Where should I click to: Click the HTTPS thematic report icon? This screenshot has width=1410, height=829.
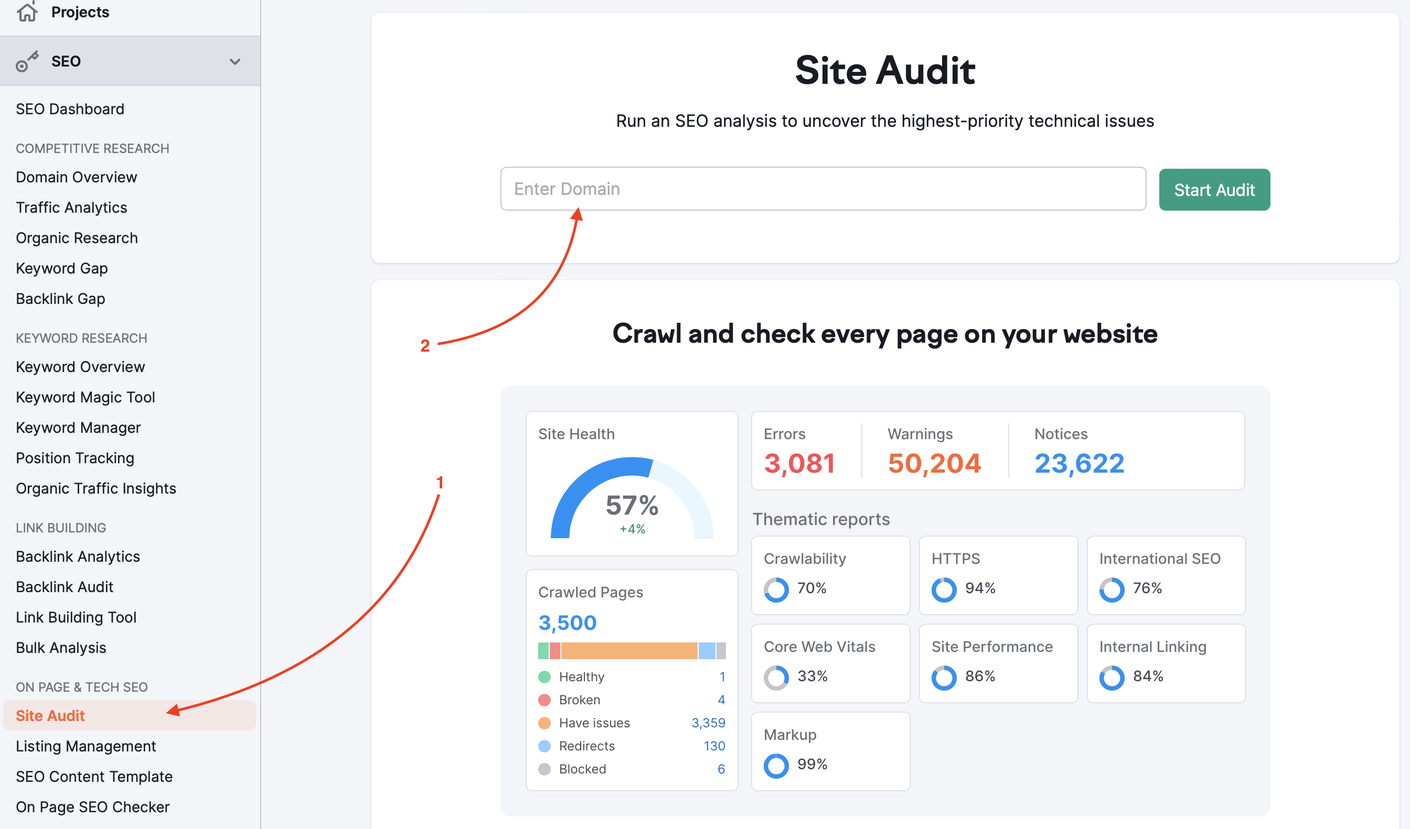tap(942, 589)
